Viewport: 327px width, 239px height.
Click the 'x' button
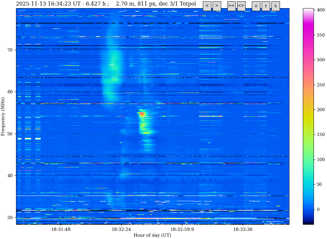click(275, 6)
